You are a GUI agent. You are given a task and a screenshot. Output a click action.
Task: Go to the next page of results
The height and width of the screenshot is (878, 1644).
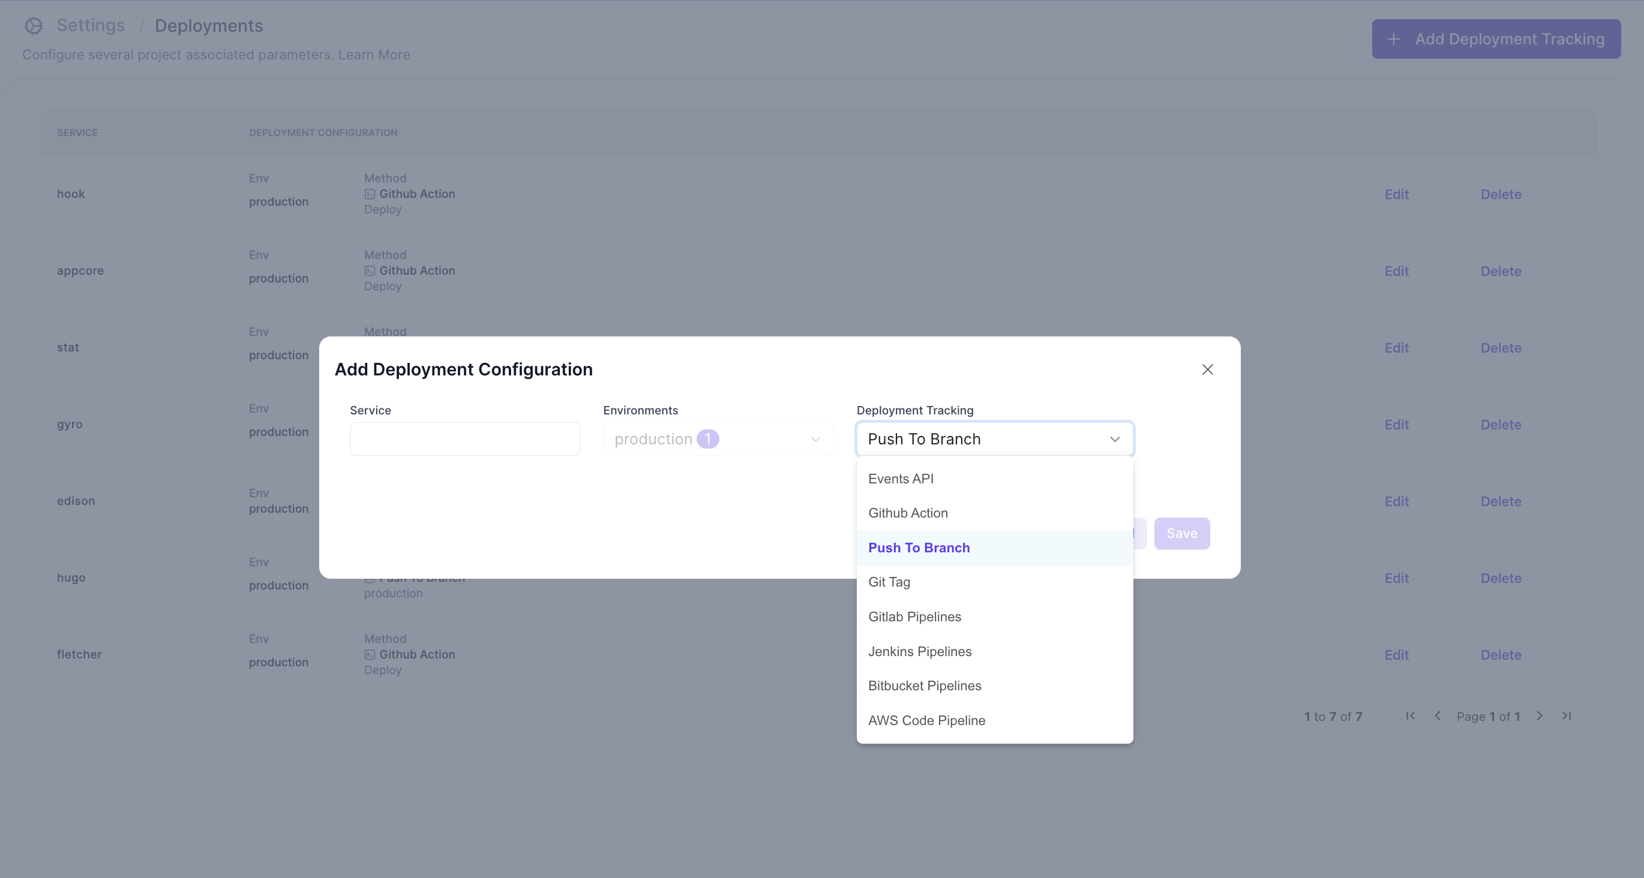[1540, 716]
